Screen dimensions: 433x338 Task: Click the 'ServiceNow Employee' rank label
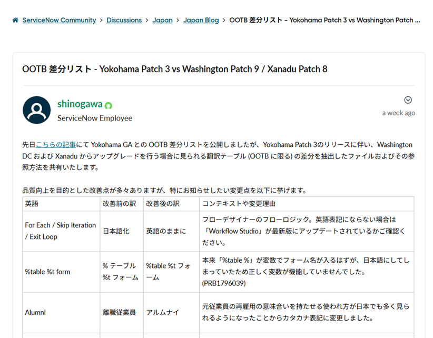(95, 118)
